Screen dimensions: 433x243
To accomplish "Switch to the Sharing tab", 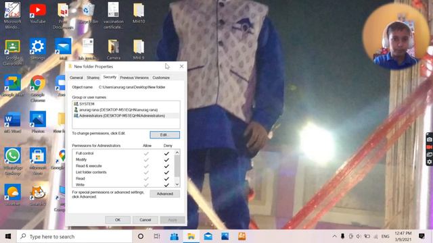I will coord(93,78).
